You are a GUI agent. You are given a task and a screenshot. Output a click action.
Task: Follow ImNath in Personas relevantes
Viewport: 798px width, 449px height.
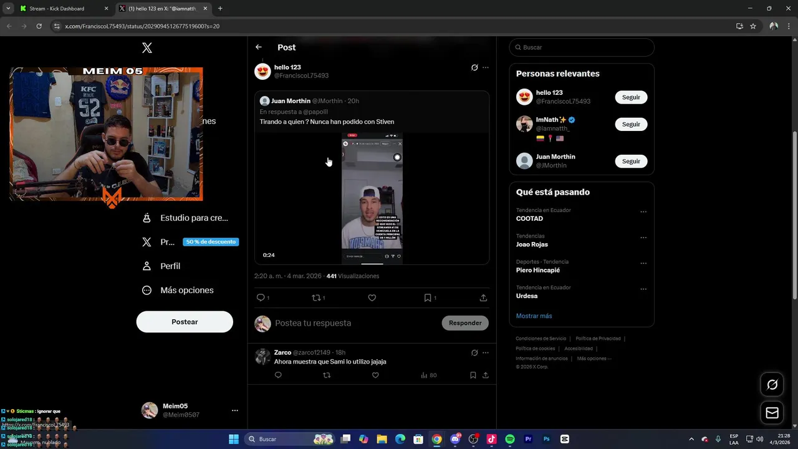tap(631, 124)
